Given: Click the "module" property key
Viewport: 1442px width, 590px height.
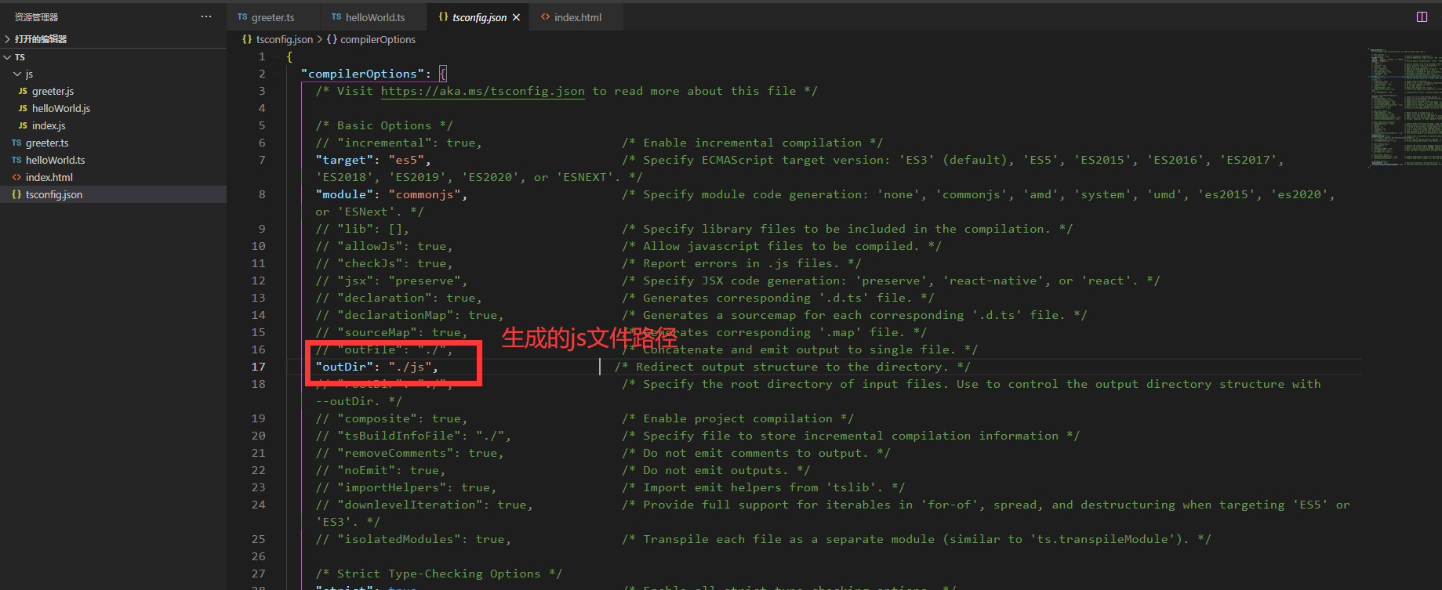Looking at the screenshot, I should pos(344,194).
